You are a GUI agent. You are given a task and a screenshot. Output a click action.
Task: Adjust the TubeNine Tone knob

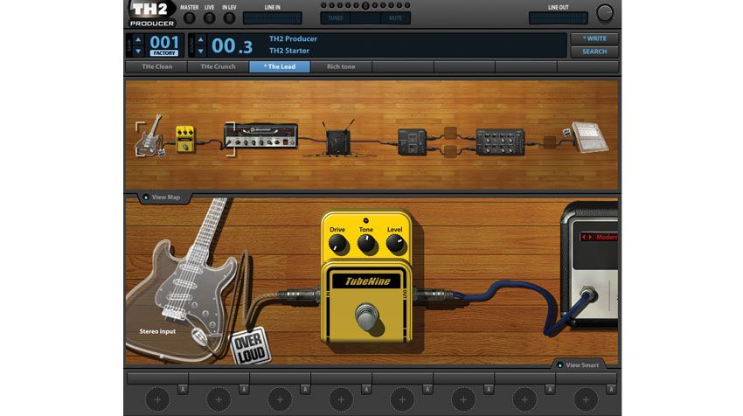367,245
